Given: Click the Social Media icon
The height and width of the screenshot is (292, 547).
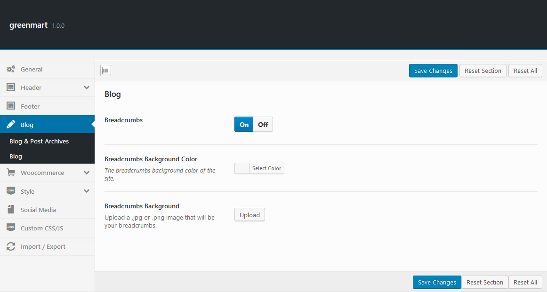Looking at the screenshot, I should 11,210.
